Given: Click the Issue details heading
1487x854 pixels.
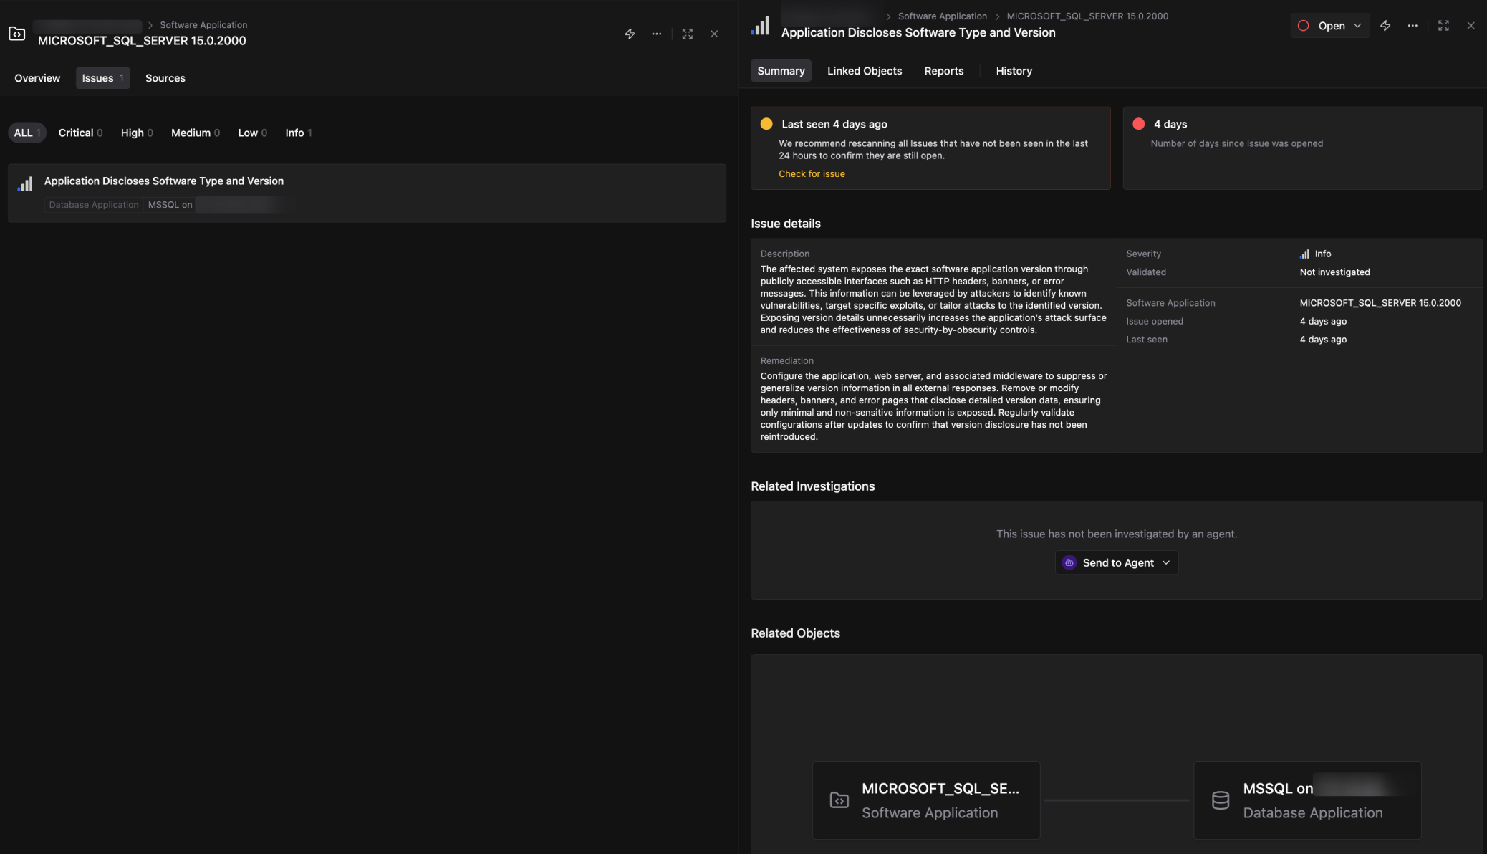Looking at the screenshot, I should coord(786,224).
